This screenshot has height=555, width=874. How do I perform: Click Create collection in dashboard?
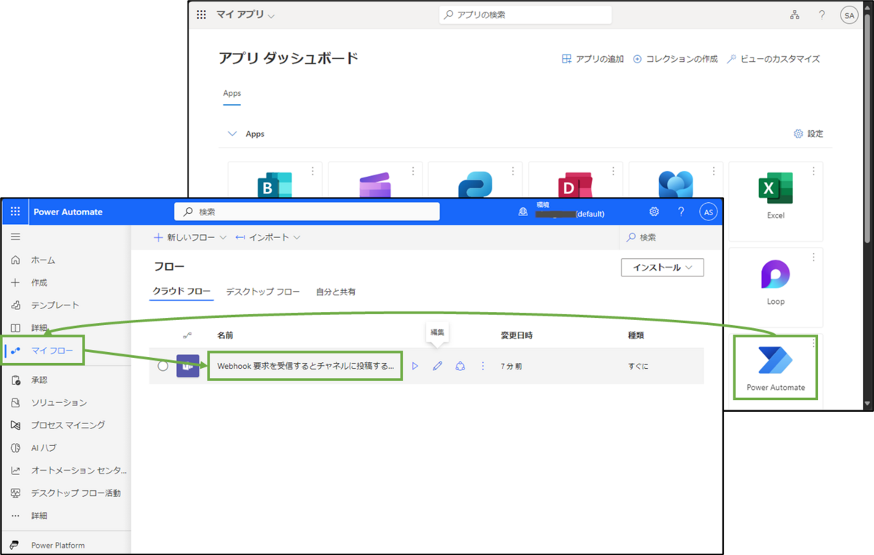coord(675,59)
